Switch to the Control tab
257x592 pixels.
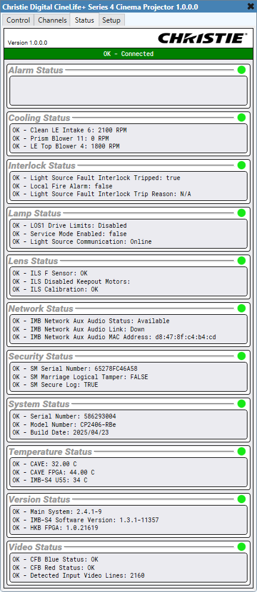(x=18, y=20)
